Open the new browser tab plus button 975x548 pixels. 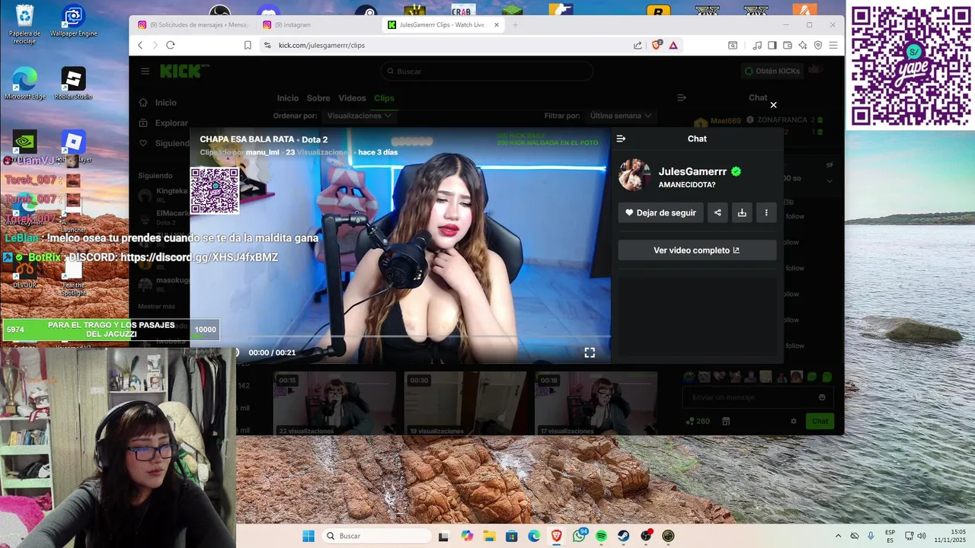pyautogui.click(x=515, y=24)
